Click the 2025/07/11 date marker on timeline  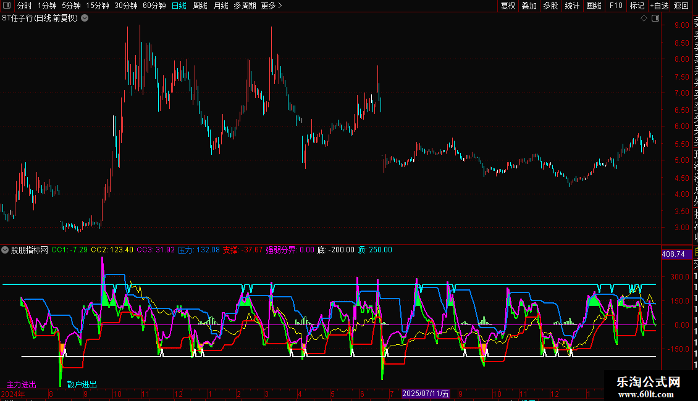[x=426, y=394]
